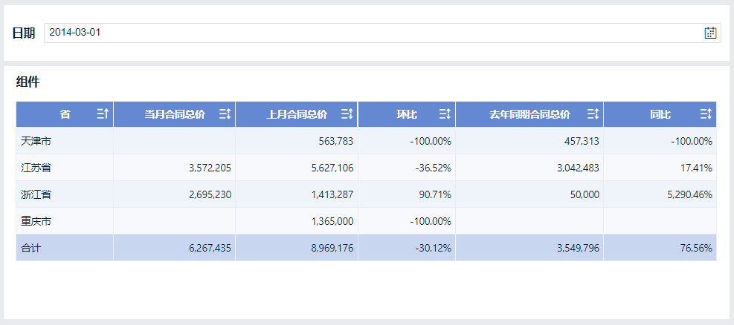This screenshot has width=734, height=325.
Task: Sort the 环比 column
Action: [445, 114]
